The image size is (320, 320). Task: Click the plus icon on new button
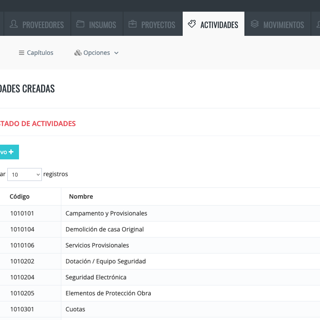[x=11, y=152]
